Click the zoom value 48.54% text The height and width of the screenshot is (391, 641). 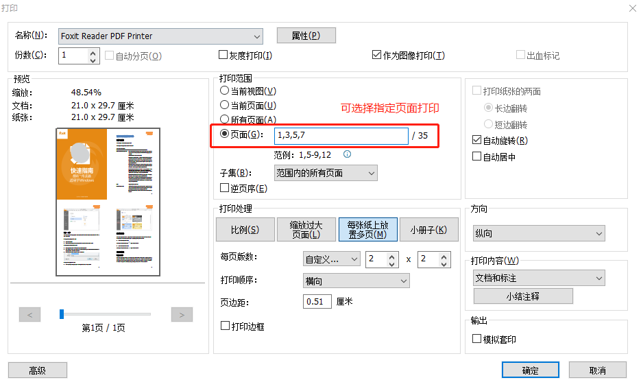tap(86, 93)
